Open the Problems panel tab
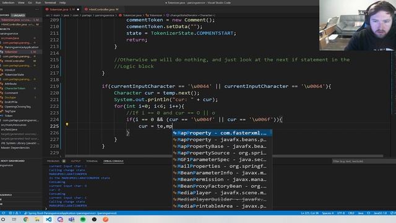Viewport: 396px width, 223px height. pyautogui.click(x=53, y=161)
